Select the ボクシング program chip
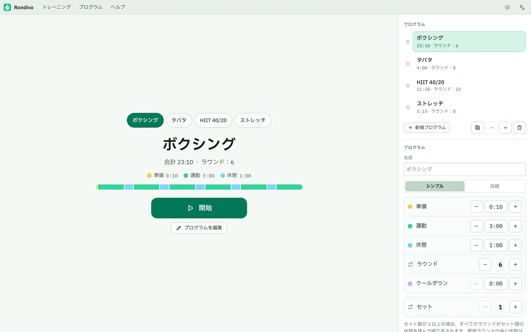 pyautogui.click(x=145, y=120)
